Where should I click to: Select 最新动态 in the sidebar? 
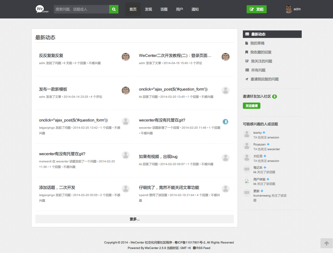point(272,34)
